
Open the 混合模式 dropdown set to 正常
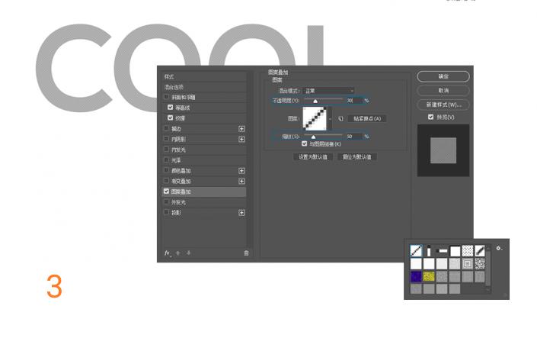tap(328, 91)
